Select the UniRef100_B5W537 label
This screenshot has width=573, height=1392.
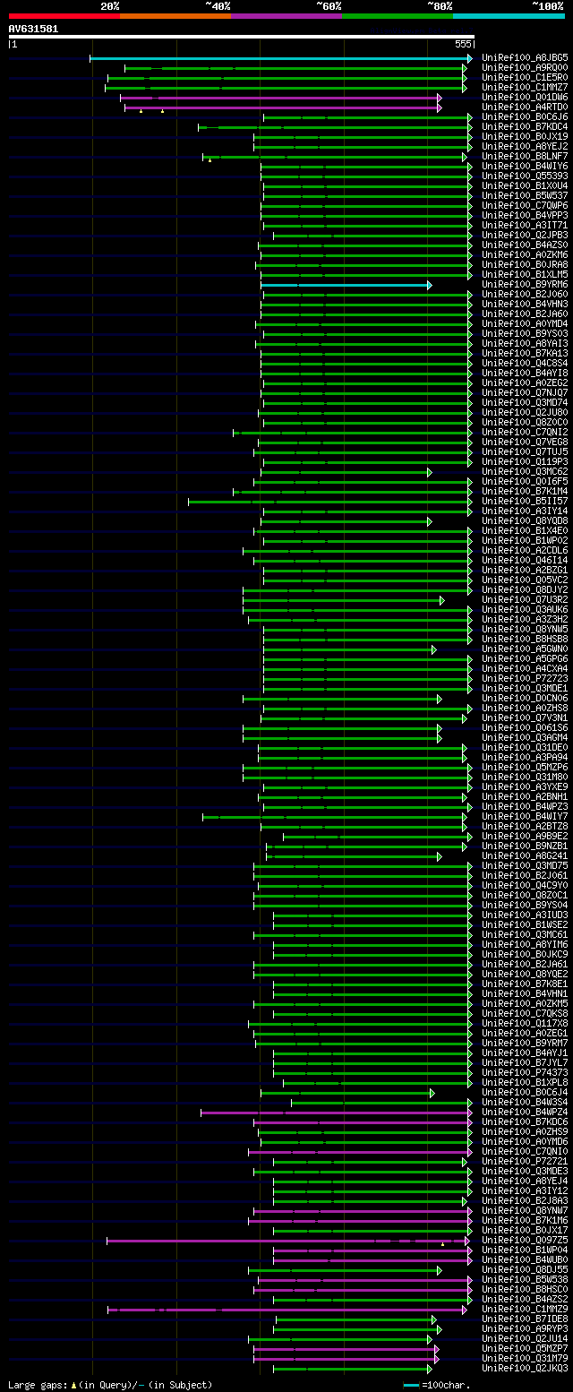(x=525, y=196)
